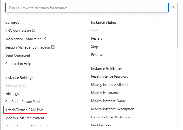
Task: Select Enable Release Protection
Action: tap(111, 117)
